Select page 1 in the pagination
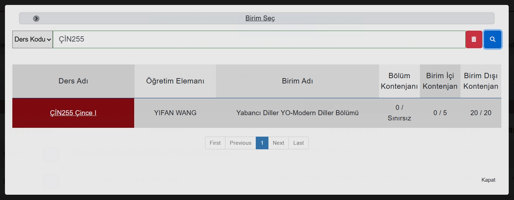Viewport: 514px width, 200px height. coord(262,143)
